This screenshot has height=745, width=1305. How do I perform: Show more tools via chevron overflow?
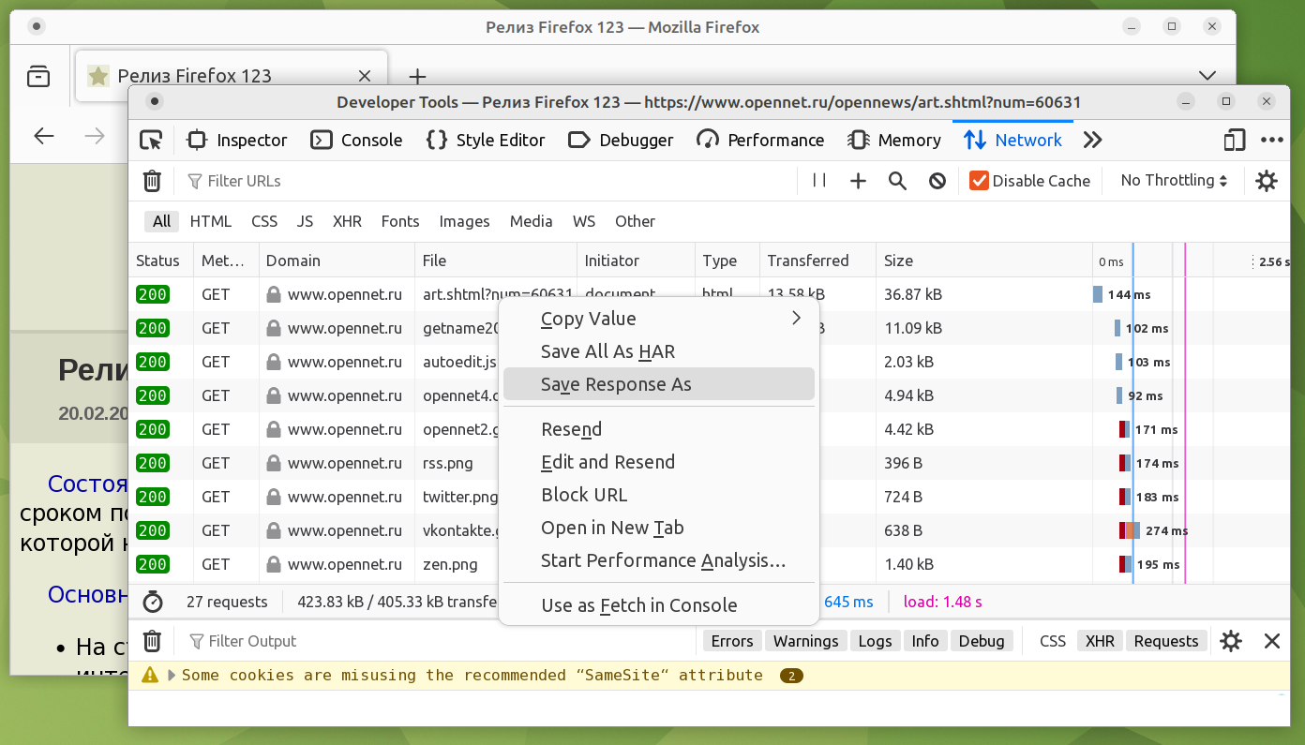coord(1092,141)
